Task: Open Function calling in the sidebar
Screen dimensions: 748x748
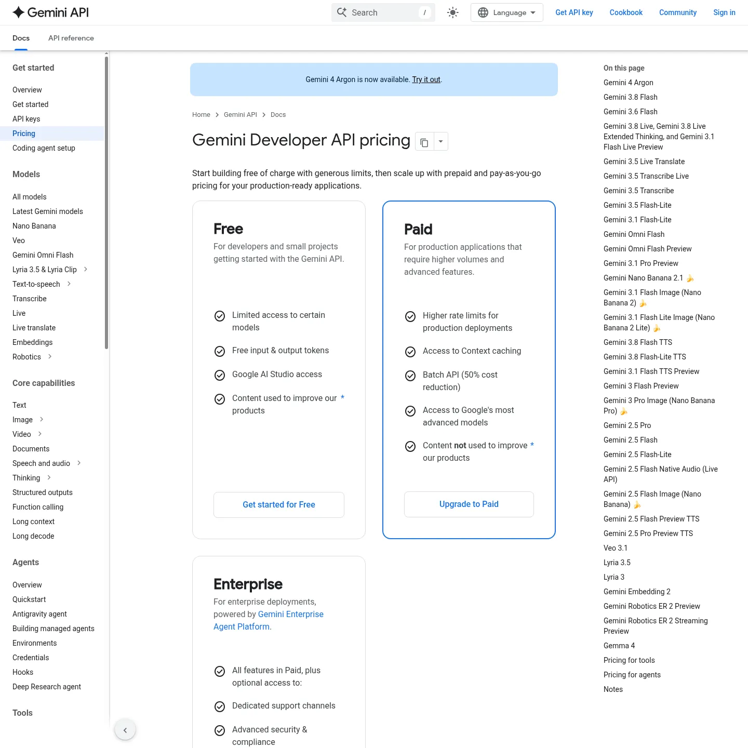Action: pos(38,507)
